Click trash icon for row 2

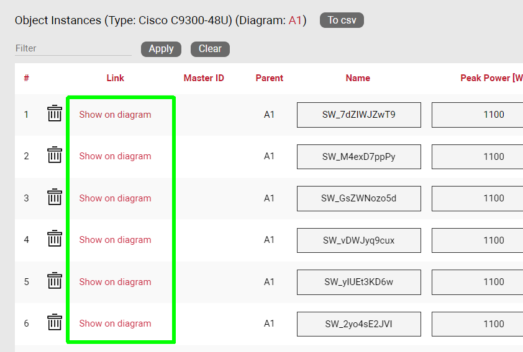(55, 155)
